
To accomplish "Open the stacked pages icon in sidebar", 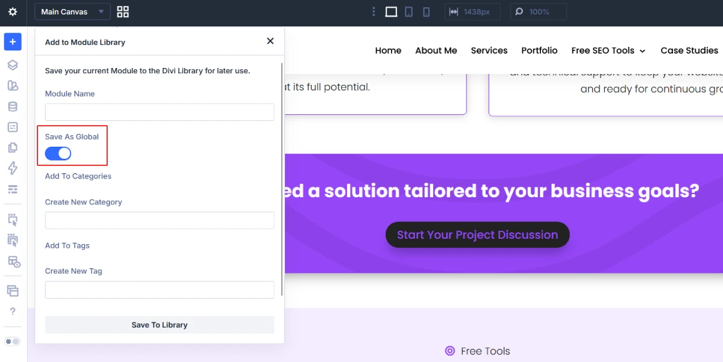I will click(x=13, y=148).
